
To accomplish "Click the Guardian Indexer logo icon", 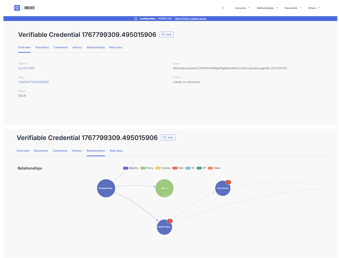I will coord(17,8).
